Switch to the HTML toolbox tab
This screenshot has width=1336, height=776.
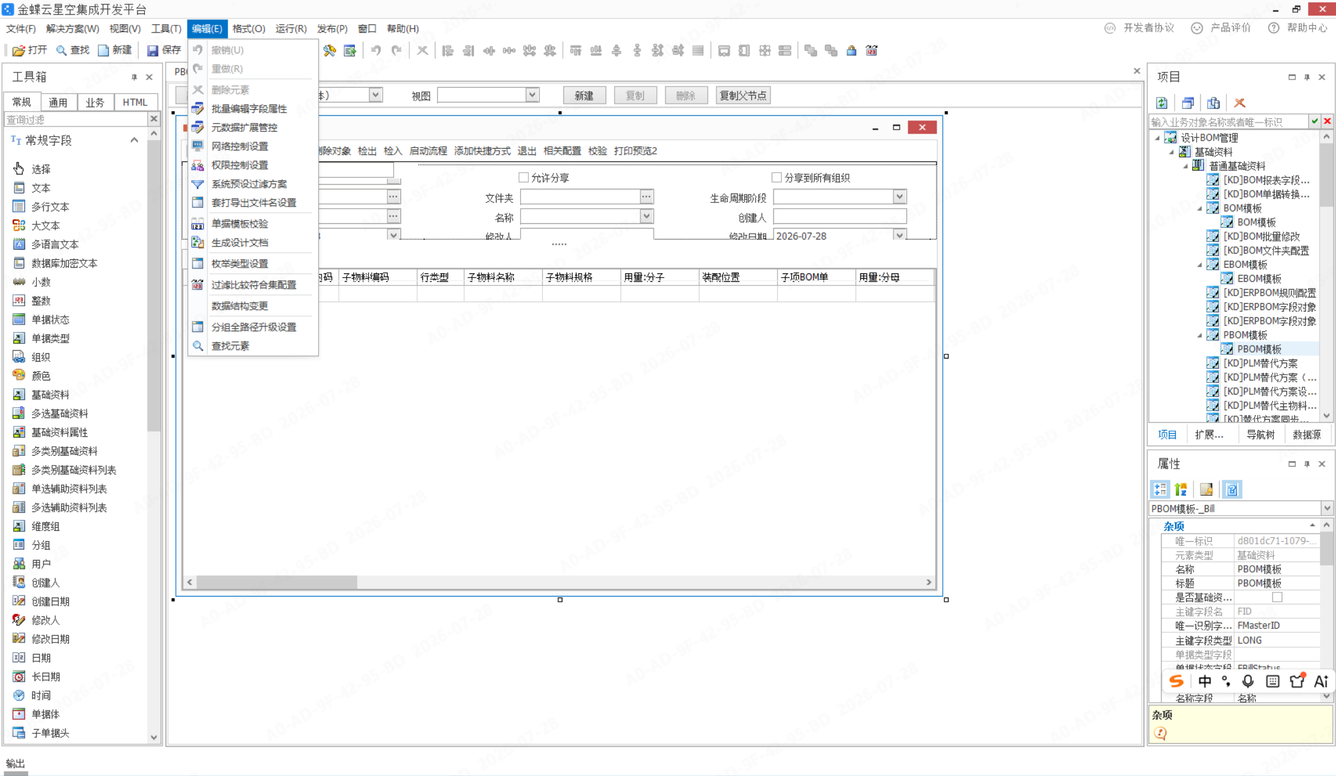(135, 102)
